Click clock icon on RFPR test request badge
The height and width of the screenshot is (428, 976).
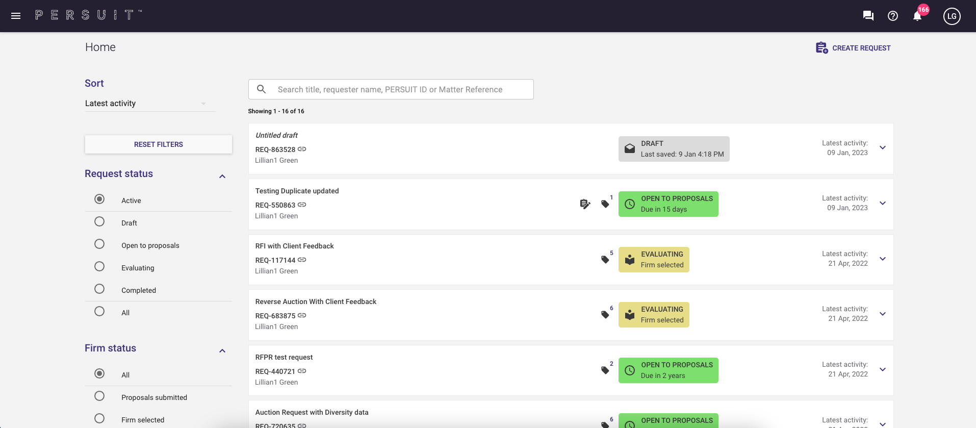[630, 370]
